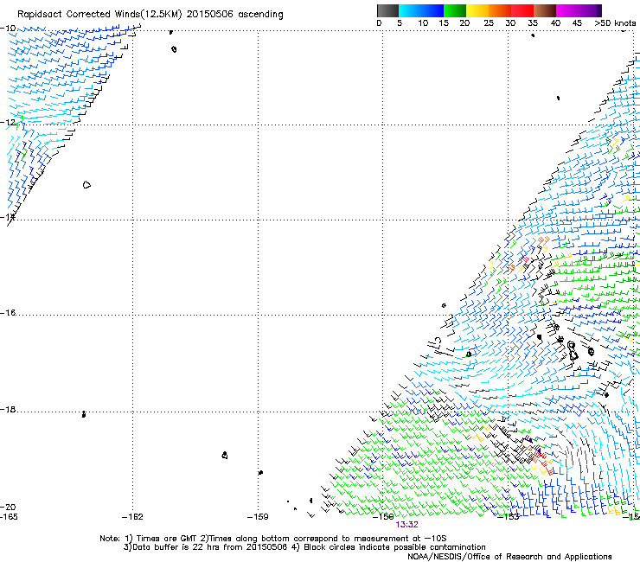Viewport: 640px width, 562px height.
Task: Click the 'Rapidscat Corrected Winds(12.5KM)' title text
Action: (99, 15)
